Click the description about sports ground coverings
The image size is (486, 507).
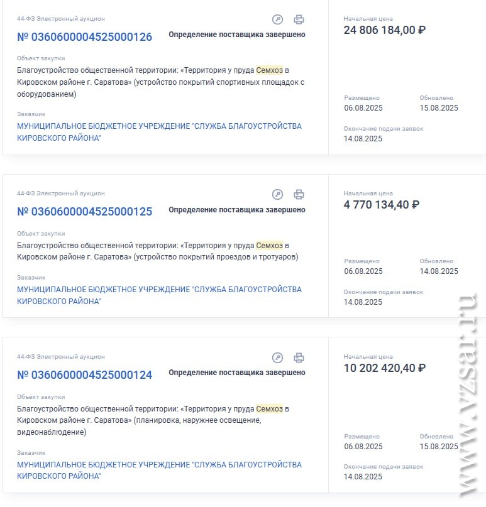tap(160, 82)
